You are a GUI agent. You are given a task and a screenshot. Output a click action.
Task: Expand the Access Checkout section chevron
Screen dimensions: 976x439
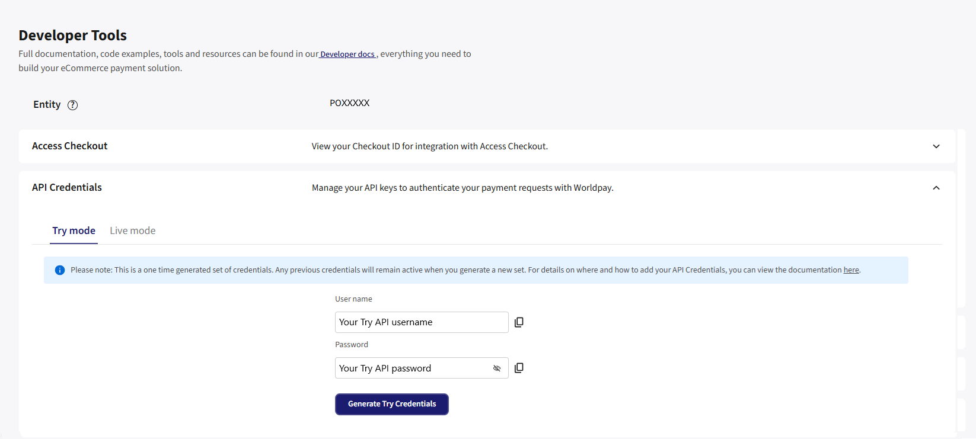[x=936, y=146]
